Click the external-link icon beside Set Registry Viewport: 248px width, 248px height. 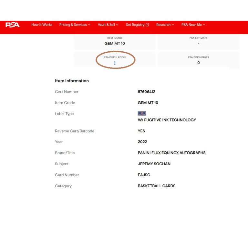tap(148, 25)
